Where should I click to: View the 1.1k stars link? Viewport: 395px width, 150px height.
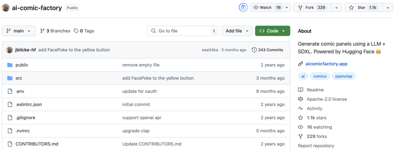pos(312,118)
